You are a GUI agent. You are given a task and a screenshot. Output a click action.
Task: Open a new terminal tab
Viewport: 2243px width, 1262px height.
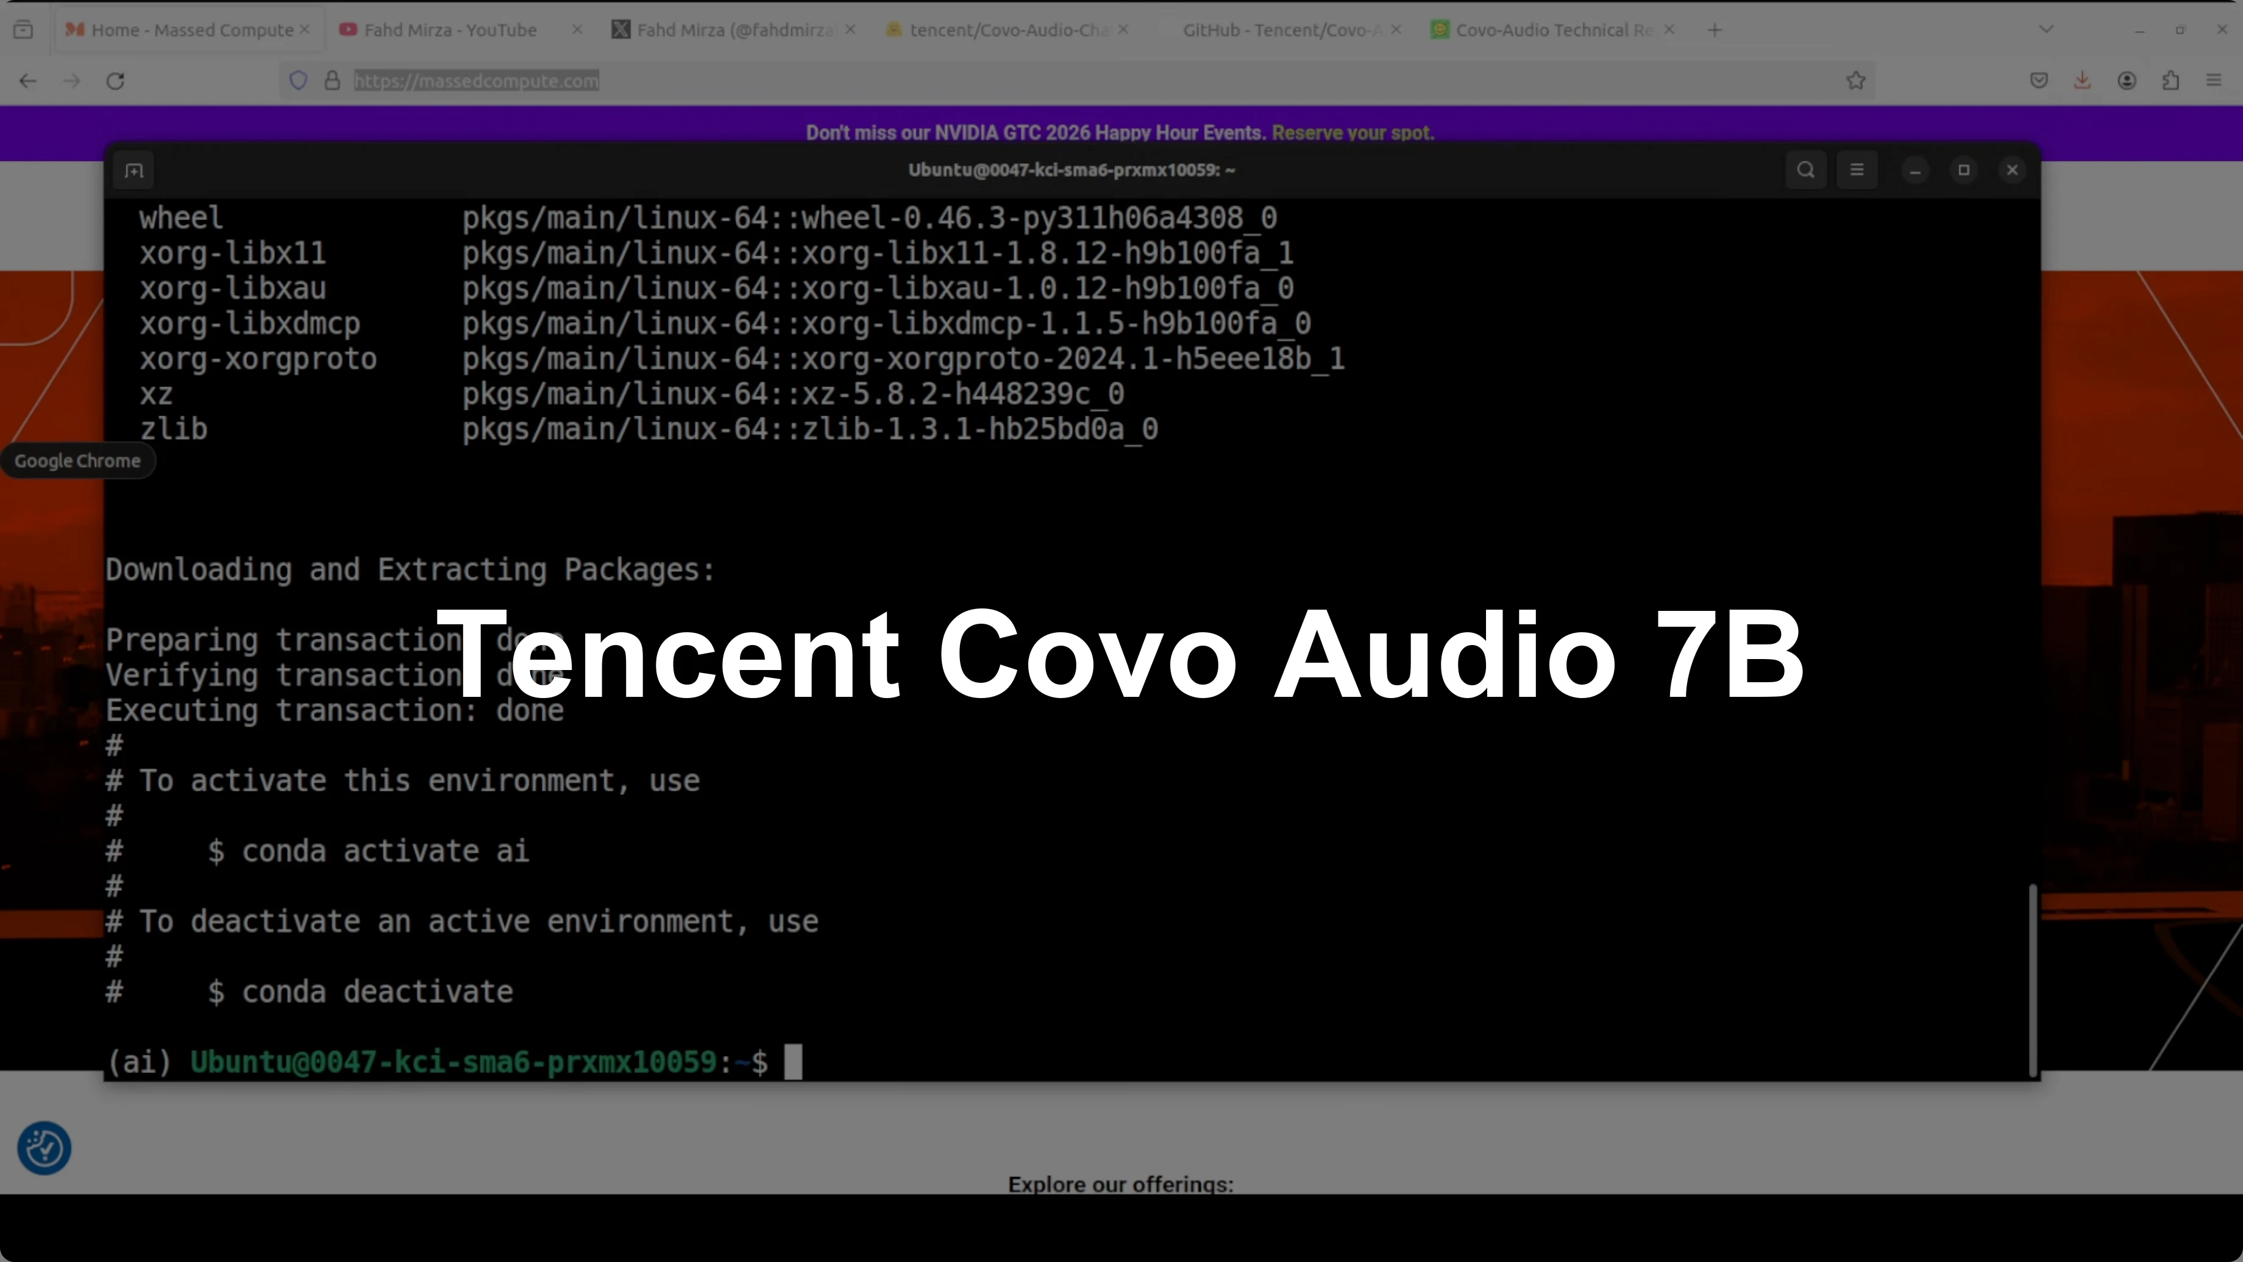(134, 170)
